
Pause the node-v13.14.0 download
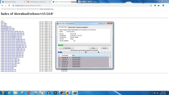[x=93, y=48]
